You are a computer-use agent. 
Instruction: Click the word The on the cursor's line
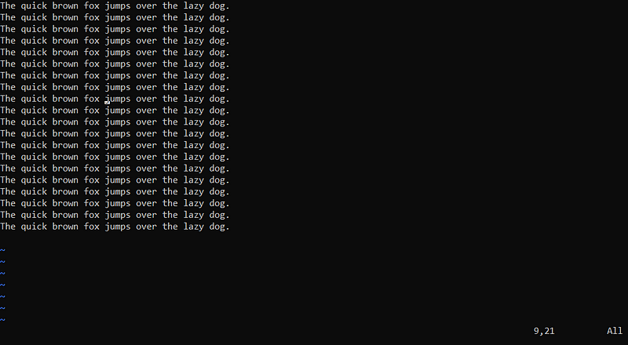[x=8, y=99]
